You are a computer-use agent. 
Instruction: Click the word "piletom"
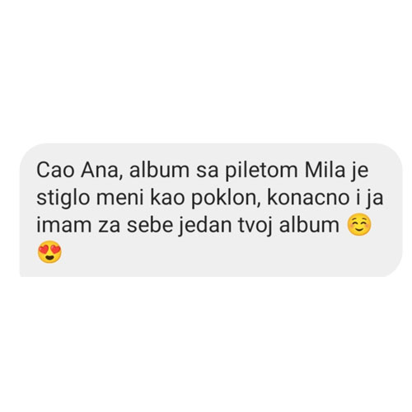pos(261,171)
